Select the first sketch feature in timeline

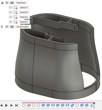pyautogui.click(x=24, y=105)
